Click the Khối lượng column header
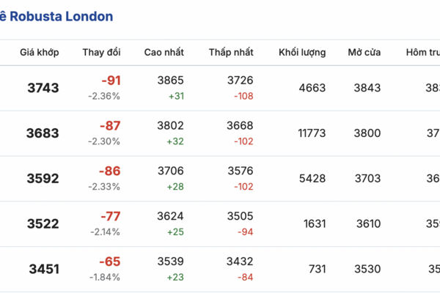The width and height of the screenshot is (440, 293). click(x=302, y=53)
